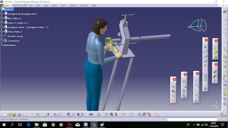Screen dimensions: 228x128
Task: Click the camera capture icon
Action: pyautogui.click(x=91, y=115)
